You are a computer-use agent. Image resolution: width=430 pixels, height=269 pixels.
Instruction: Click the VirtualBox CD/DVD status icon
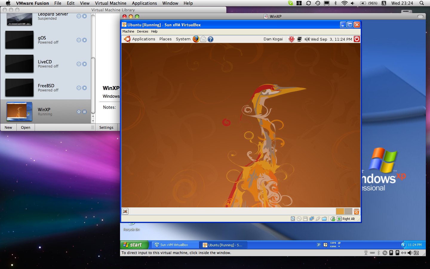299,219
